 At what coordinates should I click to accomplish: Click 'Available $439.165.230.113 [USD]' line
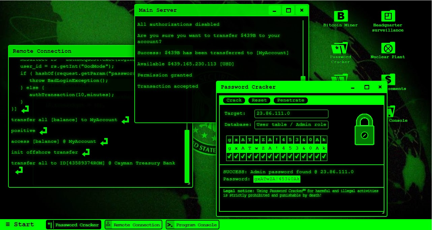click(186, 64)
